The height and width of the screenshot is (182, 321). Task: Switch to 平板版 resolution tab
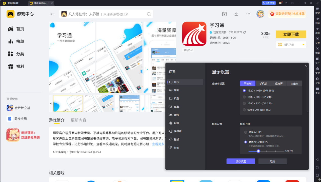248,83
